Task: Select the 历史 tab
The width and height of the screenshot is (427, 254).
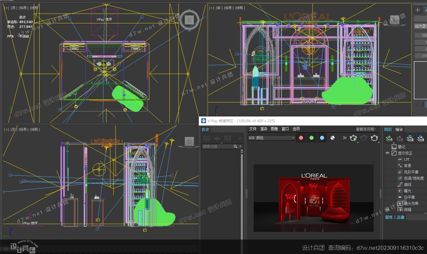Action: tap(206, 129)
